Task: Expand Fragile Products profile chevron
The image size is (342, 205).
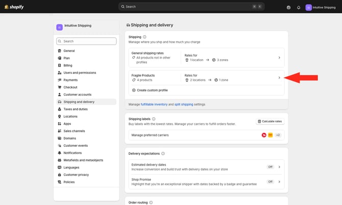Action: tap(279, 78)
